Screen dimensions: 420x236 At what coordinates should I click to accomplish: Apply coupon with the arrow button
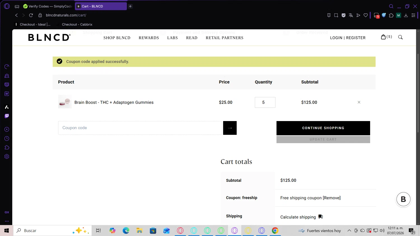point(230,128)
